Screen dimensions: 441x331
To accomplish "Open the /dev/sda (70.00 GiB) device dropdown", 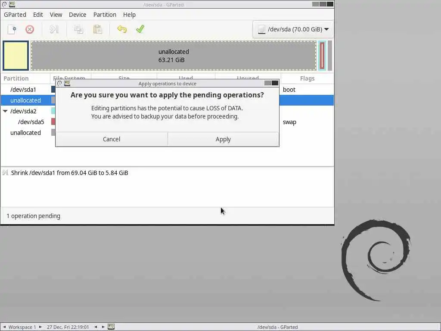I will click(x=293, y=29).
